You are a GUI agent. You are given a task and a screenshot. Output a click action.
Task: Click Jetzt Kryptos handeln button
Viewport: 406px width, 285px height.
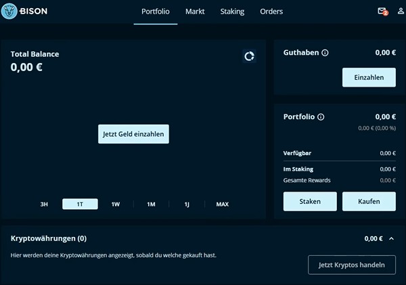click(352, 265)
